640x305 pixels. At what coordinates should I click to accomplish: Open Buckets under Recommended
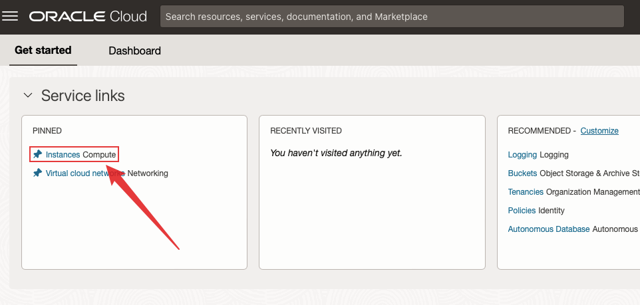(522, 173)
